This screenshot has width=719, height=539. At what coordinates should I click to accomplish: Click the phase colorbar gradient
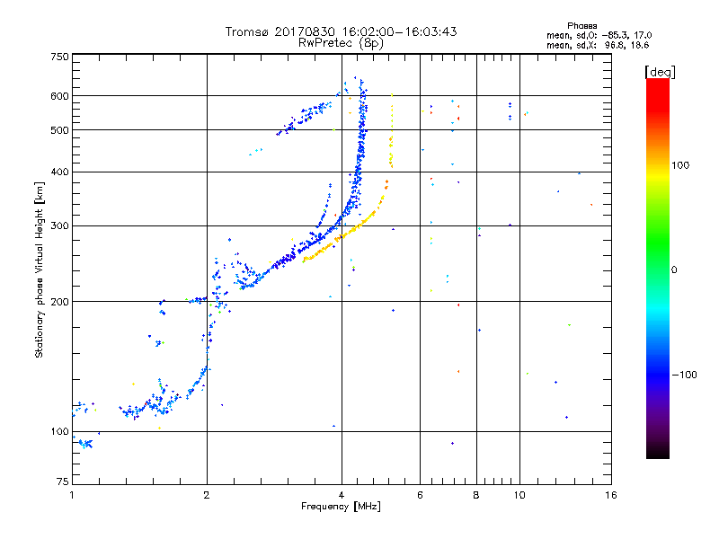(x=658, y=268)
